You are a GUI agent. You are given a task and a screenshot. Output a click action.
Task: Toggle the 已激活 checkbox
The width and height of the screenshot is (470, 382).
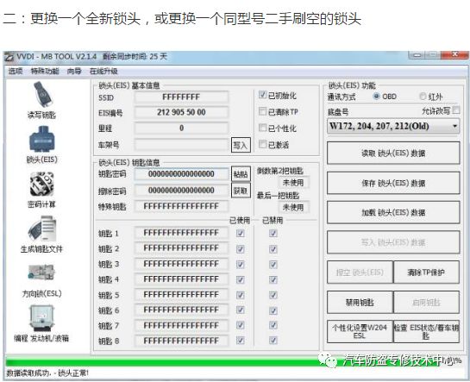(262, 144)
